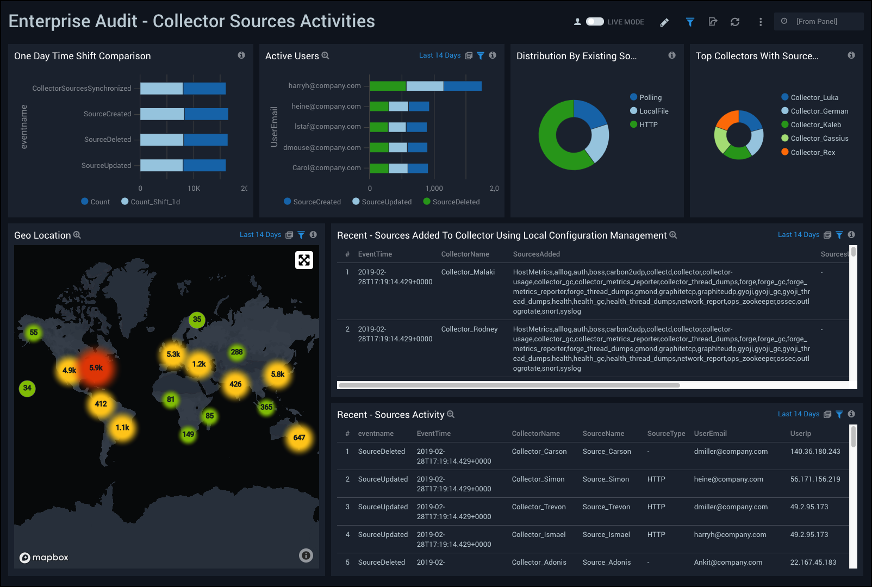Click the share dashboard icon
872x587 pixels.
click(713, 22)
